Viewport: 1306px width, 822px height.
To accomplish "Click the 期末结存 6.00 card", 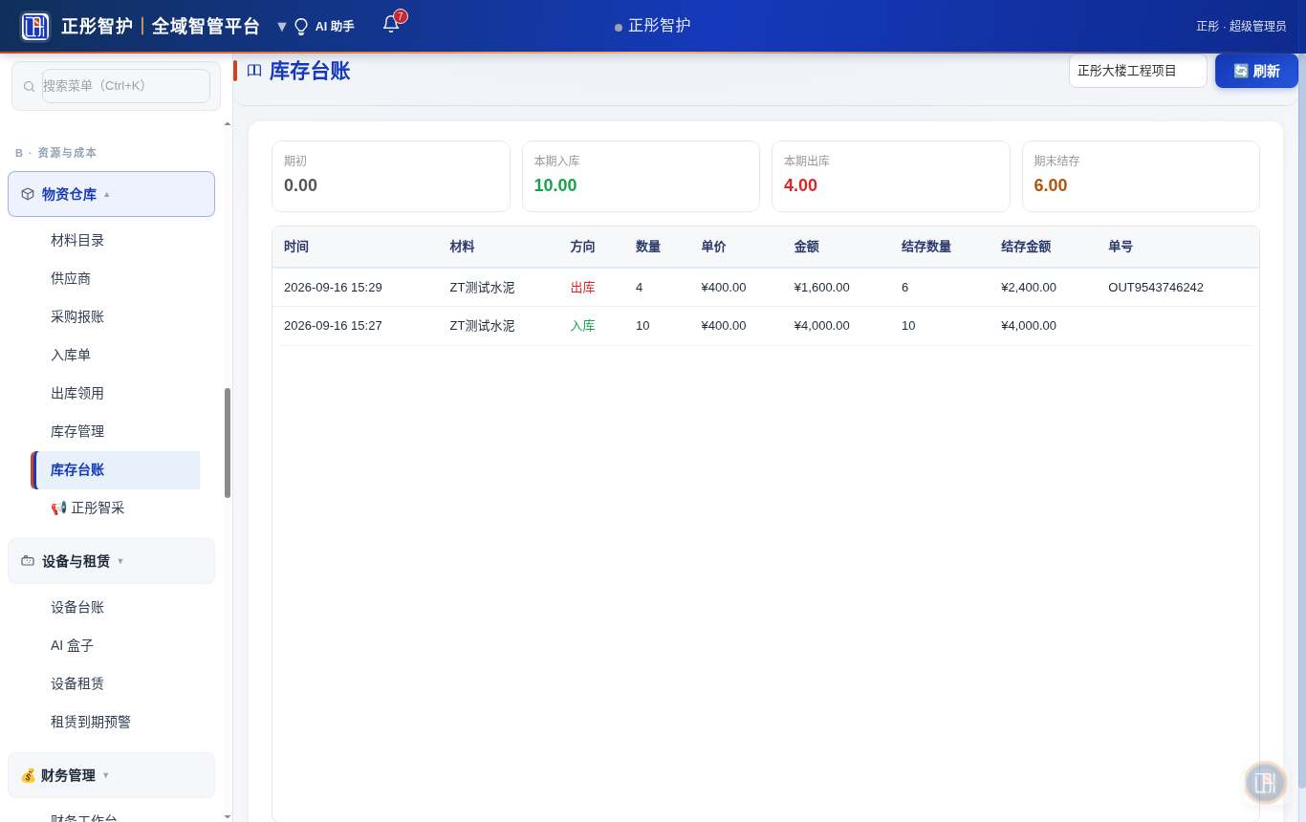I will pyautogui.click(x=1141, y=176).
